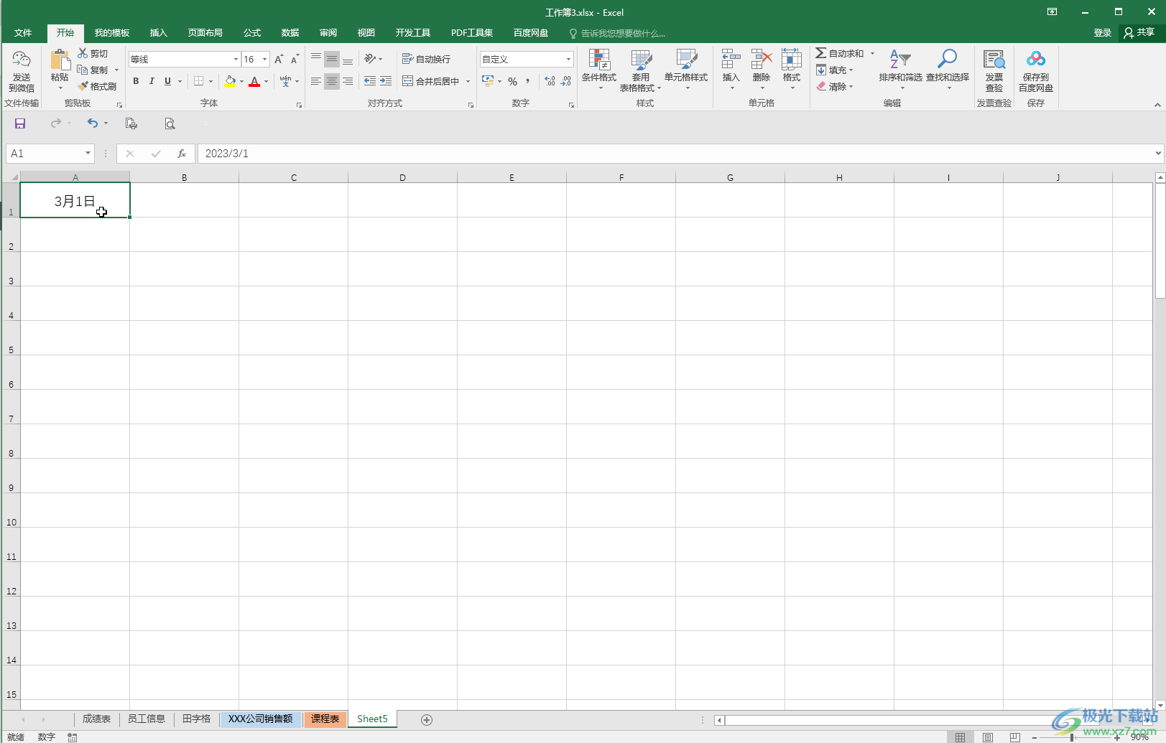1166x743 pixels.
Task: Switch to the 公式 Formulas tab
Action: 252,33
